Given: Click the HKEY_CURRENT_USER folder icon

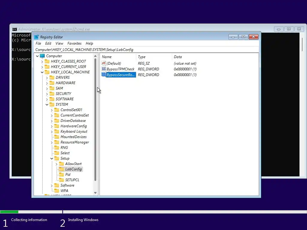Looking at the screenshot, I should pyautogui.click(x=47, y=67).
